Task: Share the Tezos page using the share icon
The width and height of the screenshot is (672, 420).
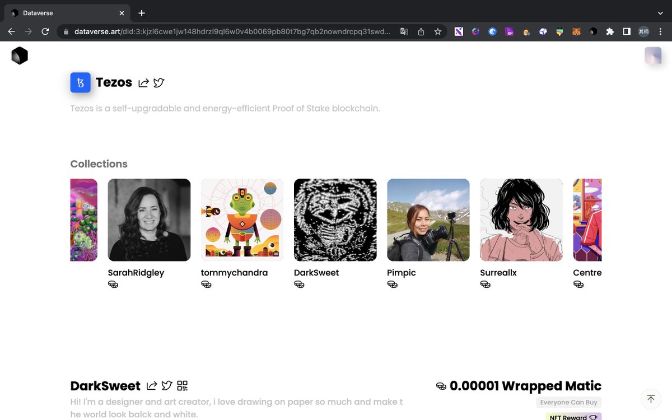Action: coord(143,82)
